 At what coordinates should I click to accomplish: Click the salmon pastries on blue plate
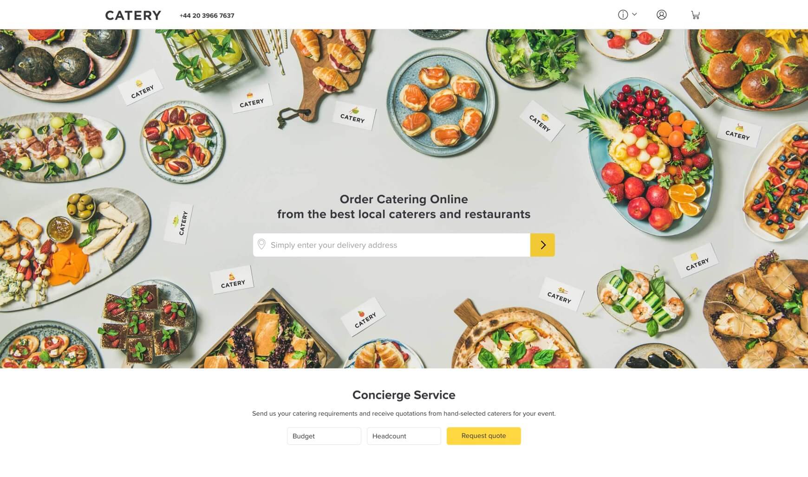(441, 102)
